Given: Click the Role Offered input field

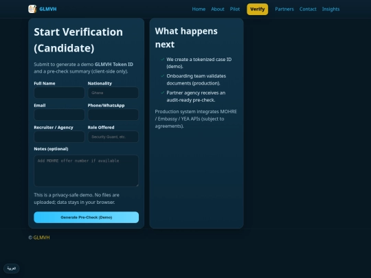Looking at the screenshot, I should click(113, 137).
